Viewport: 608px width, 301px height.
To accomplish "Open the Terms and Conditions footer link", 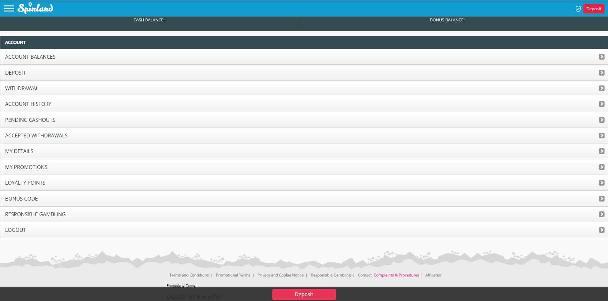I will [189, 275].
